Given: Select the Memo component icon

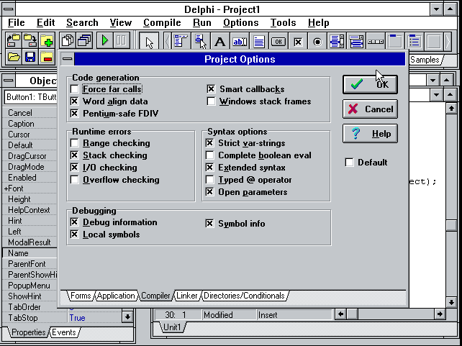Looking at the screenshot, I should pos(259,42).
